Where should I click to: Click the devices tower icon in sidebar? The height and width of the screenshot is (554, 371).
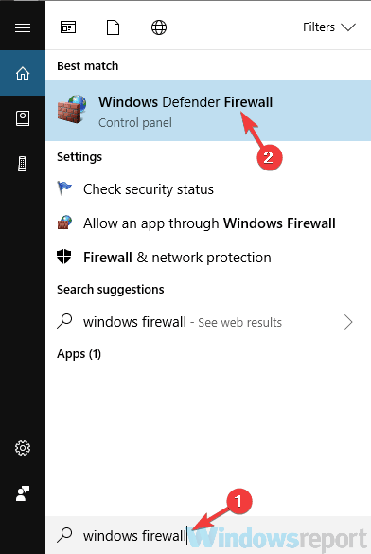pyautogui.click(x=23, y=164)
